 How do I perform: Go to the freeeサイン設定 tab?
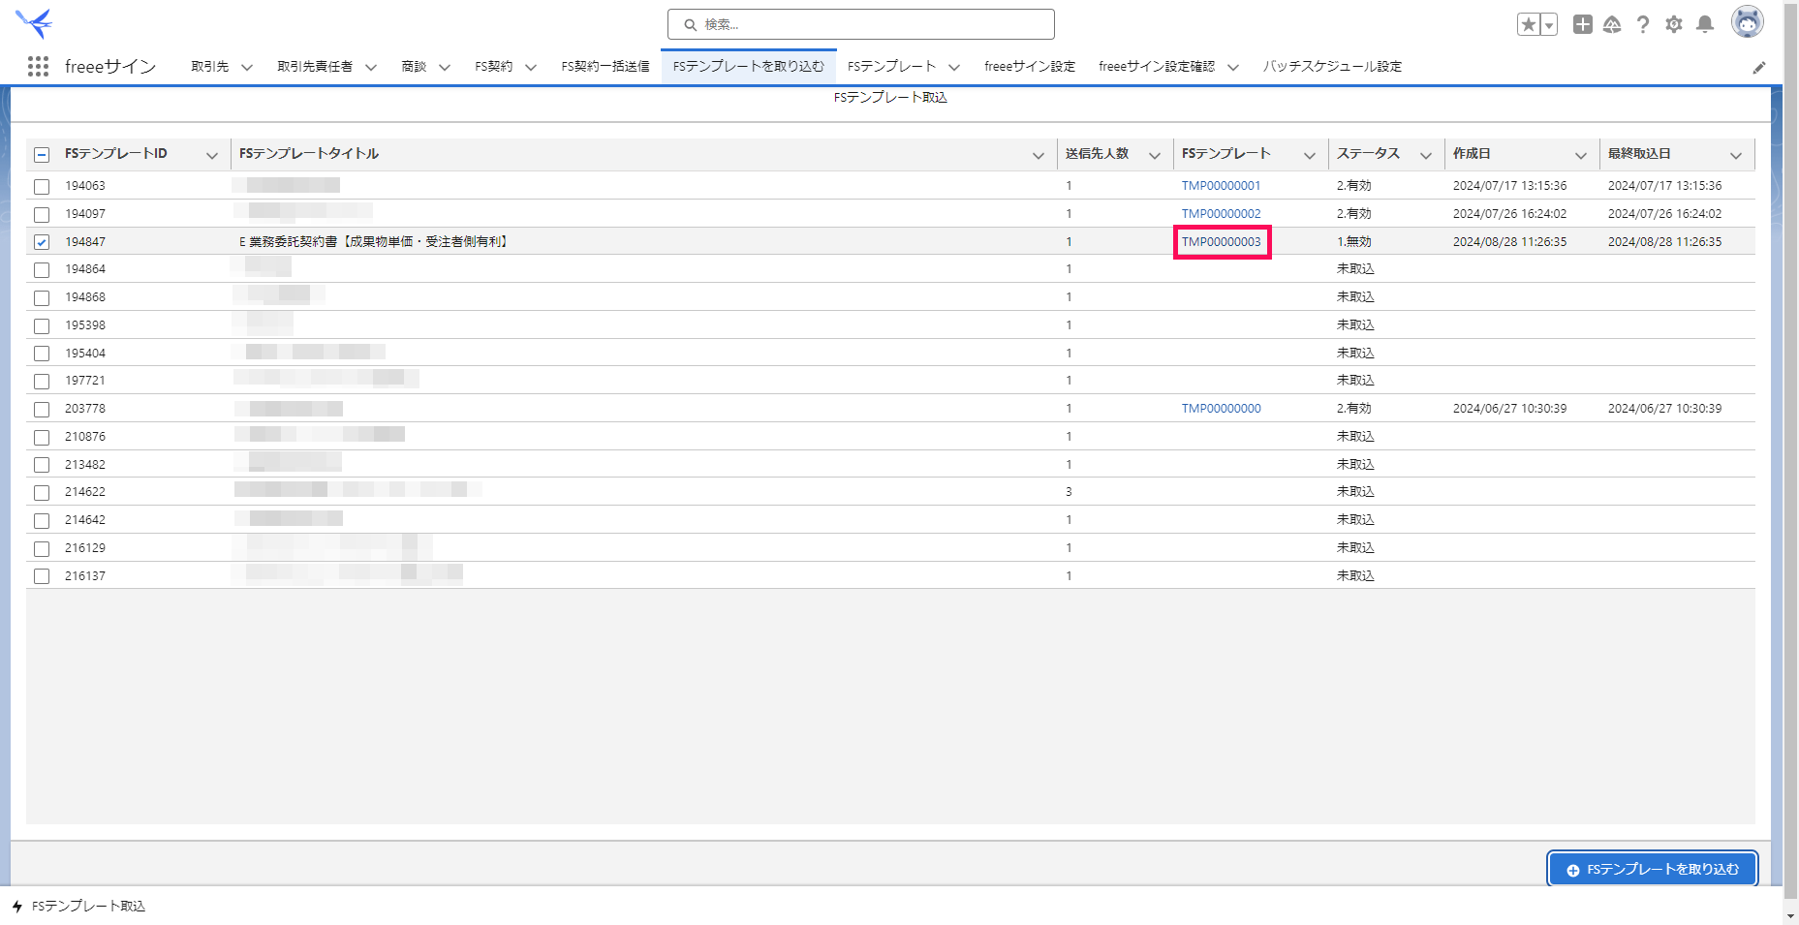click(1029, 67)
